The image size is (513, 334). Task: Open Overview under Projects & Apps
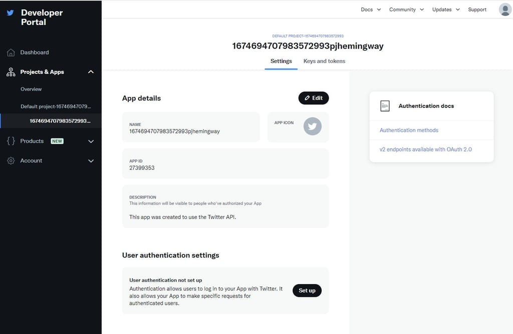(x=31, y=89)
